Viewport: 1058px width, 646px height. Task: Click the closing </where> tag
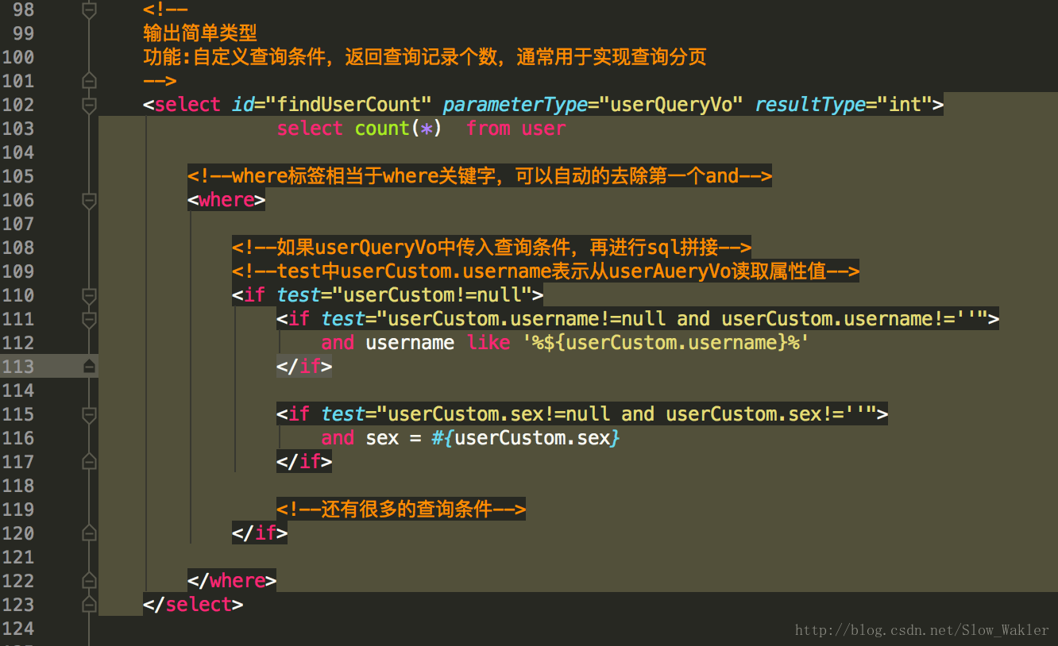[x=232, y=581]
